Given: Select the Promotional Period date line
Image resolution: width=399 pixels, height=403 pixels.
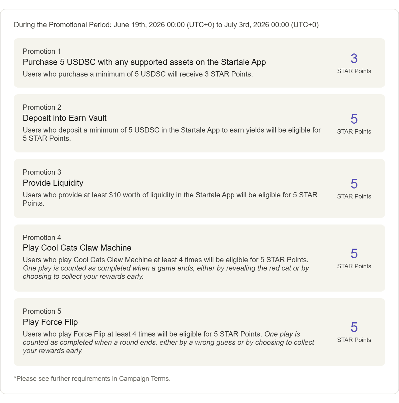Looking at the screenshot, I should click(x=166, y=25).
